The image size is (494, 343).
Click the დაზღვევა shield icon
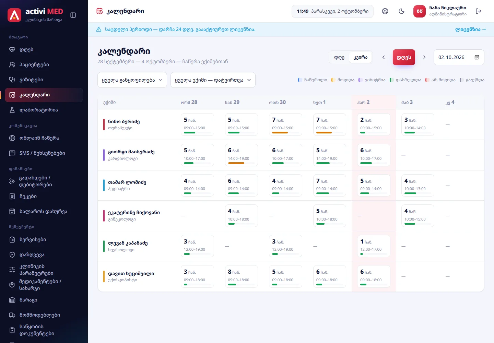[x=12, y=255]
